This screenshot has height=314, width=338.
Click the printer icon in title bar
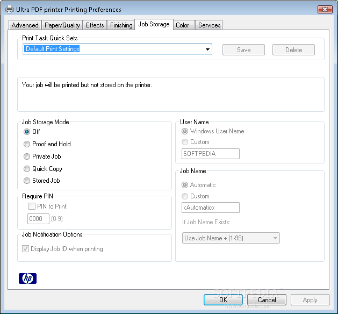click(x=10, y=10)
